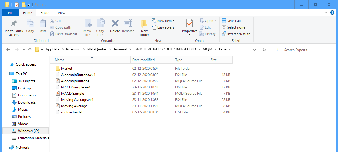Sort by the Size column
The height and width of the screenshot is (152, 338).
(221, 60)
